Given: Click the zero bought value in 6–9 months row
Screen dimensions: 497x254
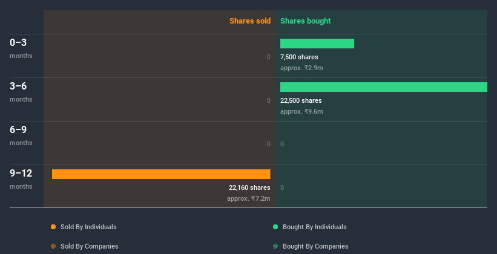Looking at the screenshot, I should (282, 144).
